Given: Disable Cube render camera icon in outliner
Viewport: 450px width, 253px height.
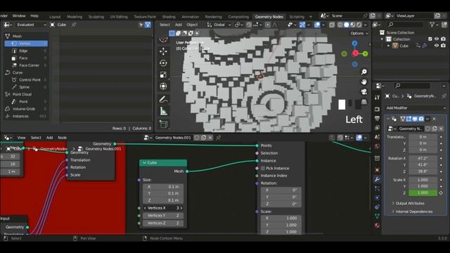Looking at the screenshot, I should tap(444, 46).
